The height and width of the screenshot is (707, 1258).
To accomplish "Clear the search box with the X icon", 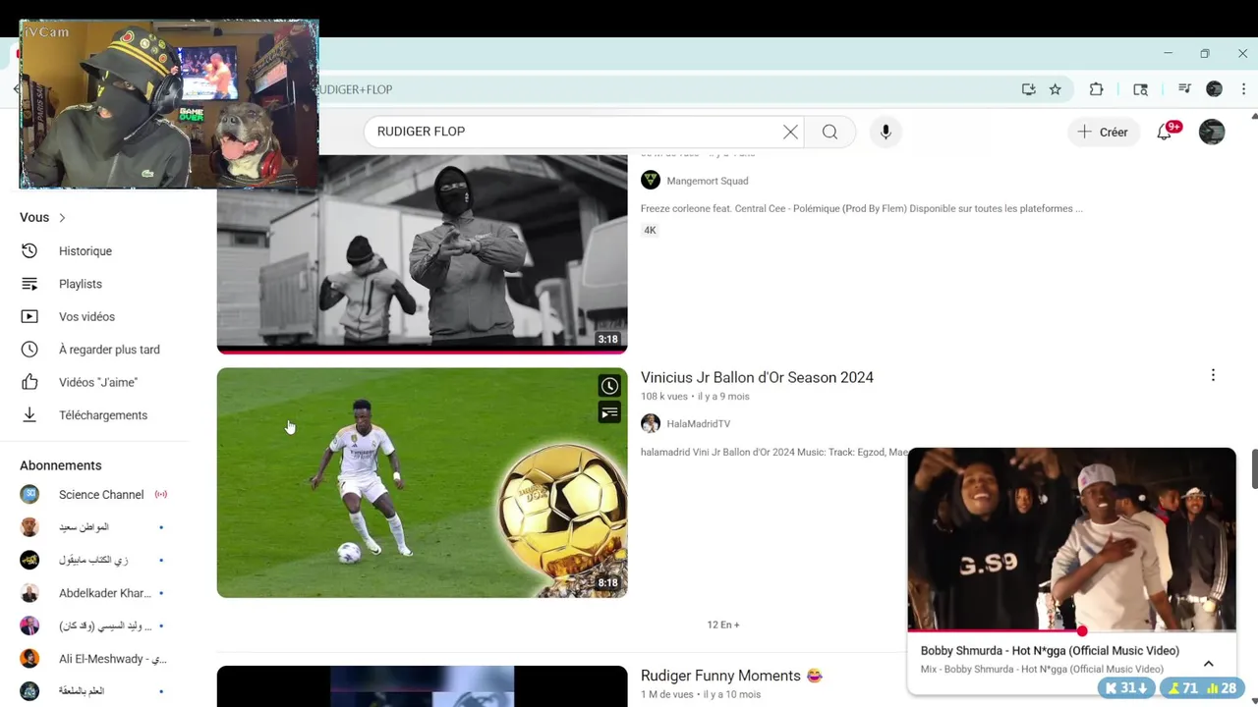I will click(790, 132).
